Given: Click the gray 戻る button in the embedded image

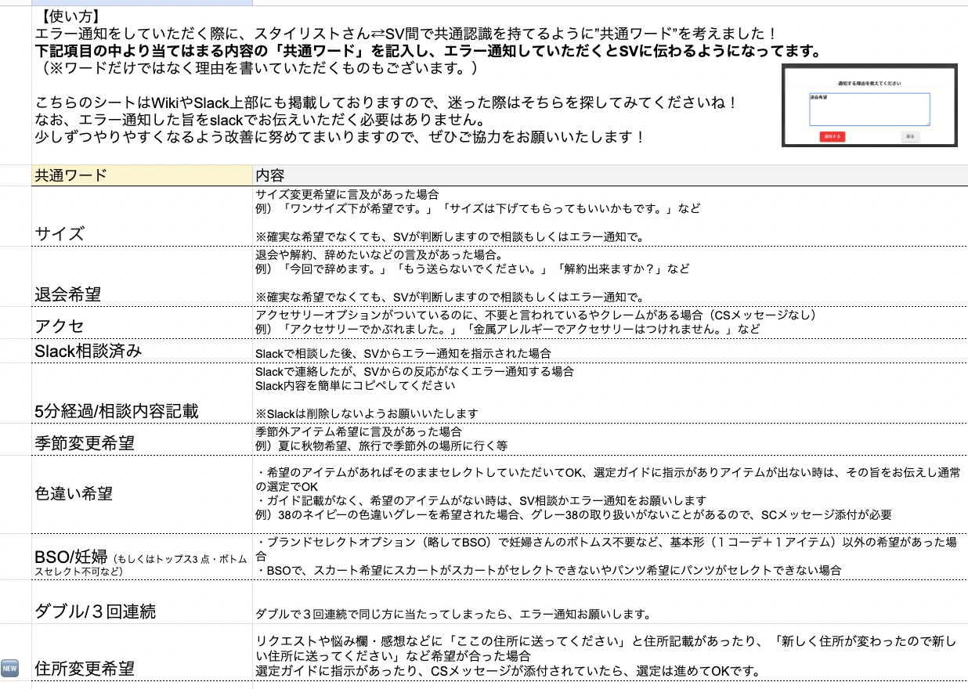Looking at the screenshot, I should click(x=909, y=136).
